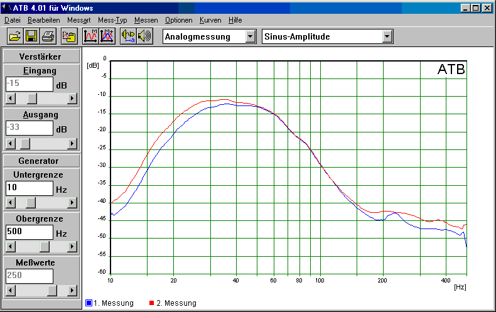Viewport: 496px width, 312px height.
Task: Click the open file folder icon
Action: point(14,36)
